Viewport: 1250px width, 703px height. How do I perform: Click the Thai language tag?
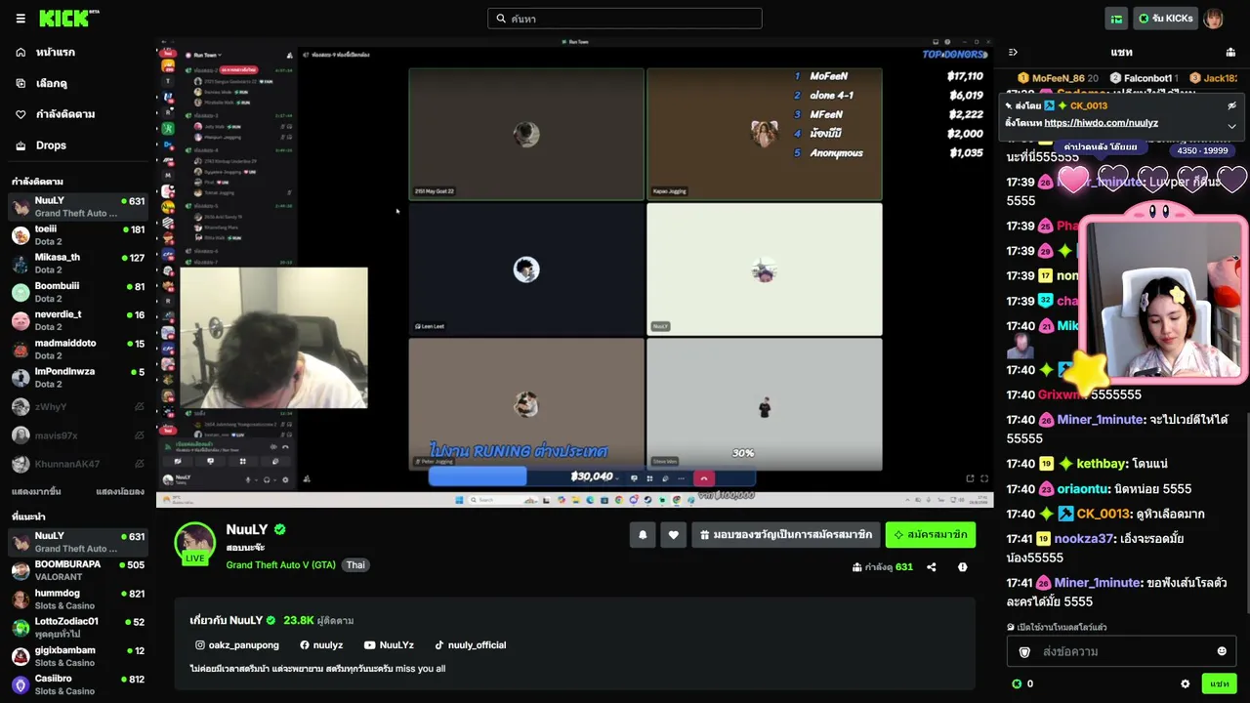tap(355, 564)
